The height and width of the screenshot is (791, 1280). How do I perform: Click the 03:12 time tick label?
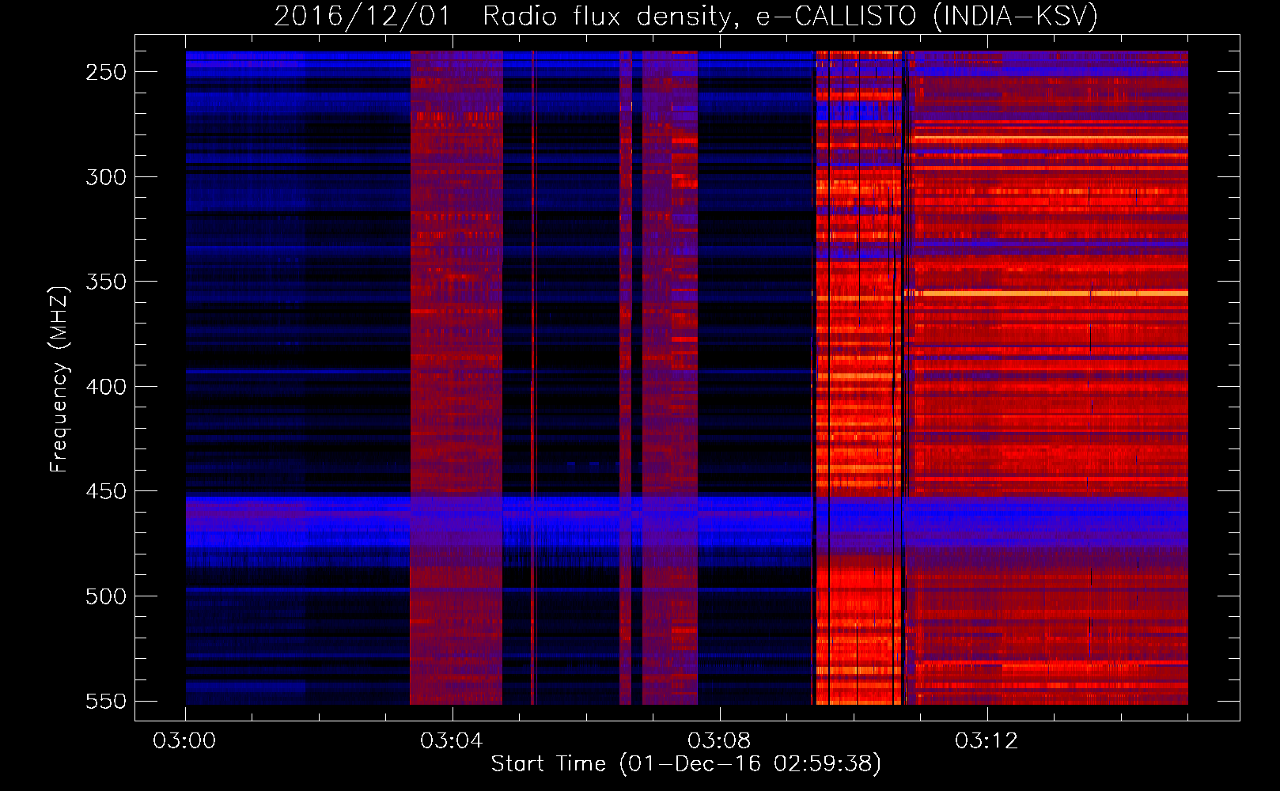987,741
